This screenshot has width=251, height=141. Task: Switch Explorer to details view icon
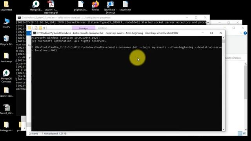click(x=240, y=133)
